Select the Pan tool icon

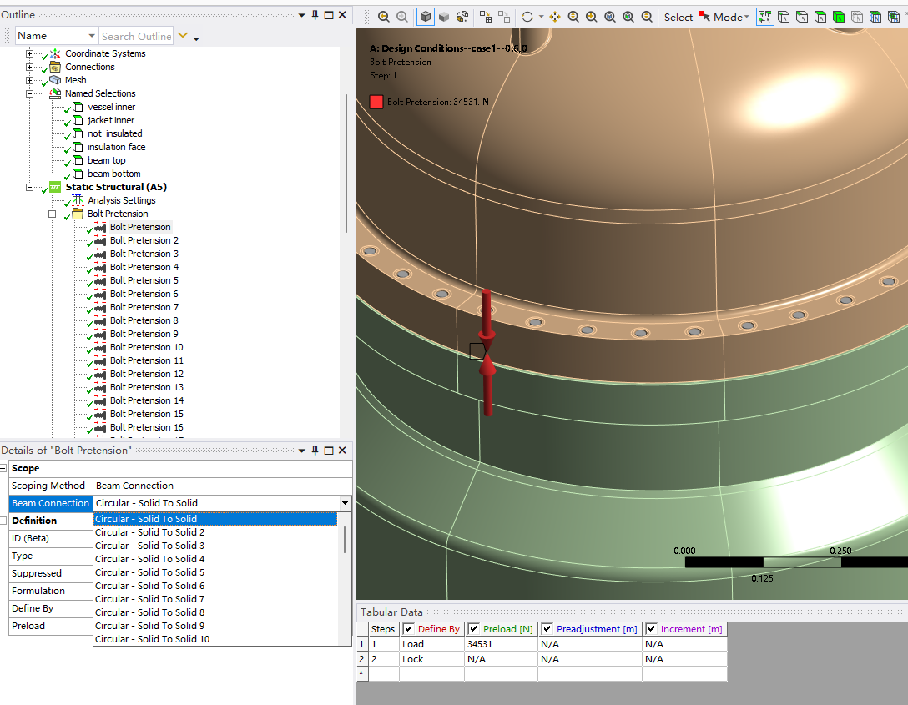(x=555, y=17)
